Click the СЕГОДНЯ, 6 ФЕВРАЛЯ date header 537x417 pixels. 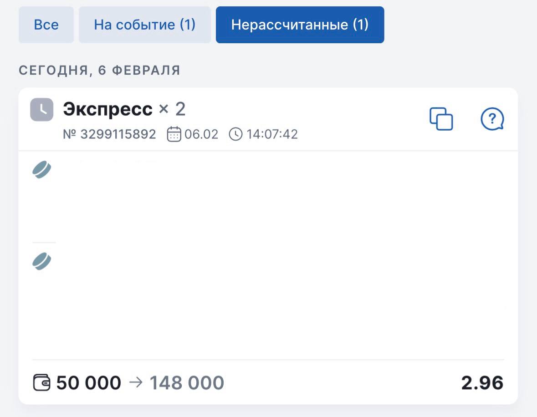tap(100, 70)
